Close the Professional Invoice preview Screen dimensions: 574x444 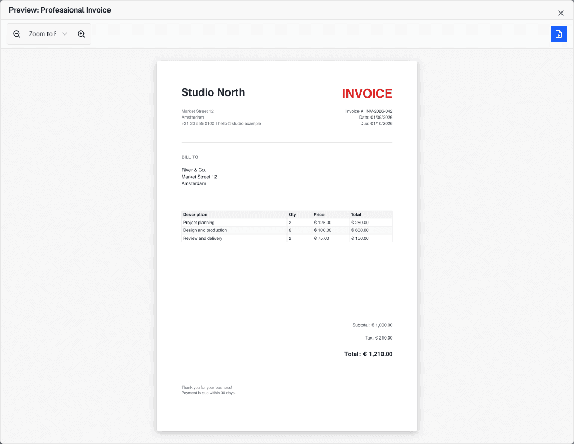click(561, 13)
